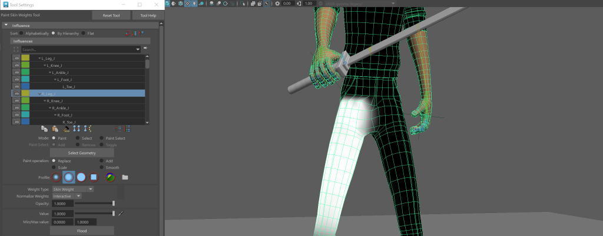This screenshot has width=603, height=236.
Task: Choose Add paint operation
Action: pyautogui.click(x=101, y=160)
